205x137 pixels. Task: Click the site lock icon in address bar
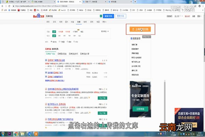13,6
